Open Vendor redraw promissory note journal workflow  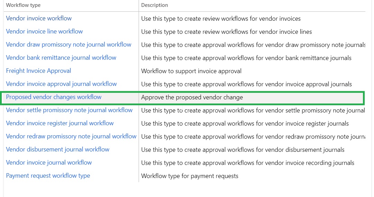pyautogui.click(x=71, y=136)
